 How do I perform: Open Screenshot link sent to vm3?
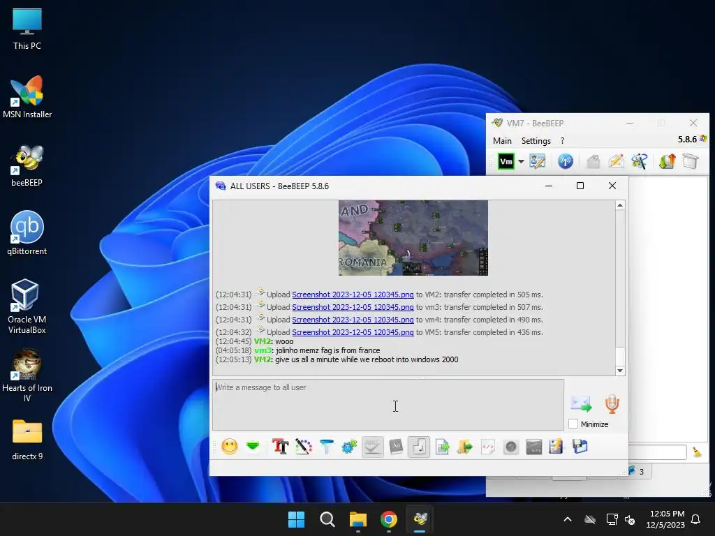click(353, 307)
